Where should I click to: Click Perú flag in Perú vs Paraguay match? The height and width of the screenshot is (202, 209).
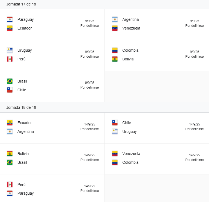[x=10, y=185]
